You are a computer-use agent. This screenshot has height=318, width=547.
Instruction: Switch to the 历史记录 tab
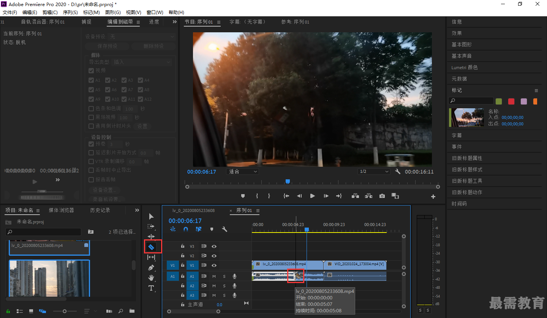pos(100,210)
